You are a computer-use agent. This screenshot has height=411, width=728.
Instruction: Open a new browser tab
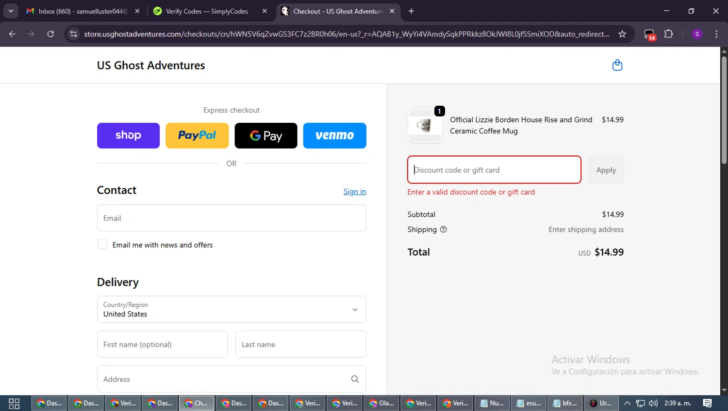(411, 11)
